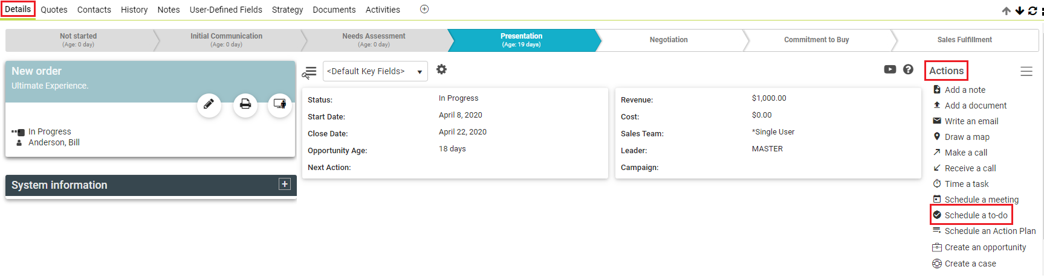The image size is (1044, 278).
Task: Click the monitor presentation icon on the card
Action: point(280,104)
